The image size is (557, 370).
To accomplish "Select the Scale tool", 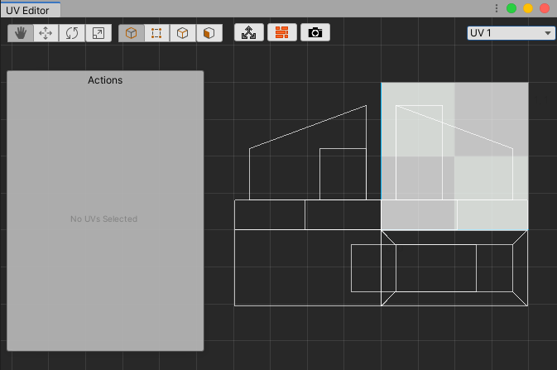I will (x=98, y=33).
